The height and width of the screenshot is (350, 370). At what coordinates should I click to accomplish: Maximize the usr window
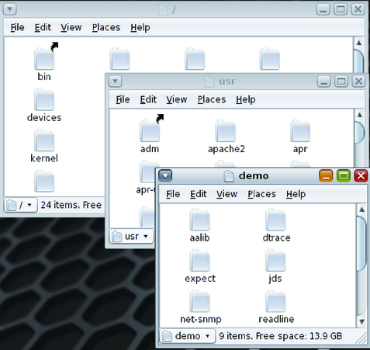(x=341, y=81)
